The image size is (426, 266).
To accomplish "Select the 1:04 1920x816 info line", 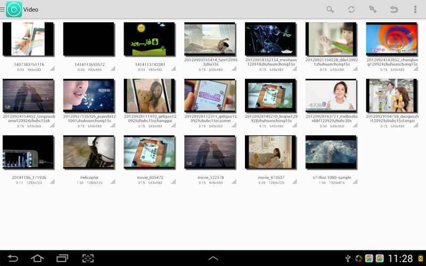I will coord(332,183).
